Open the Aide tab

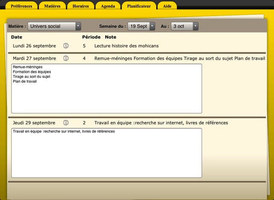click(167, 6)
